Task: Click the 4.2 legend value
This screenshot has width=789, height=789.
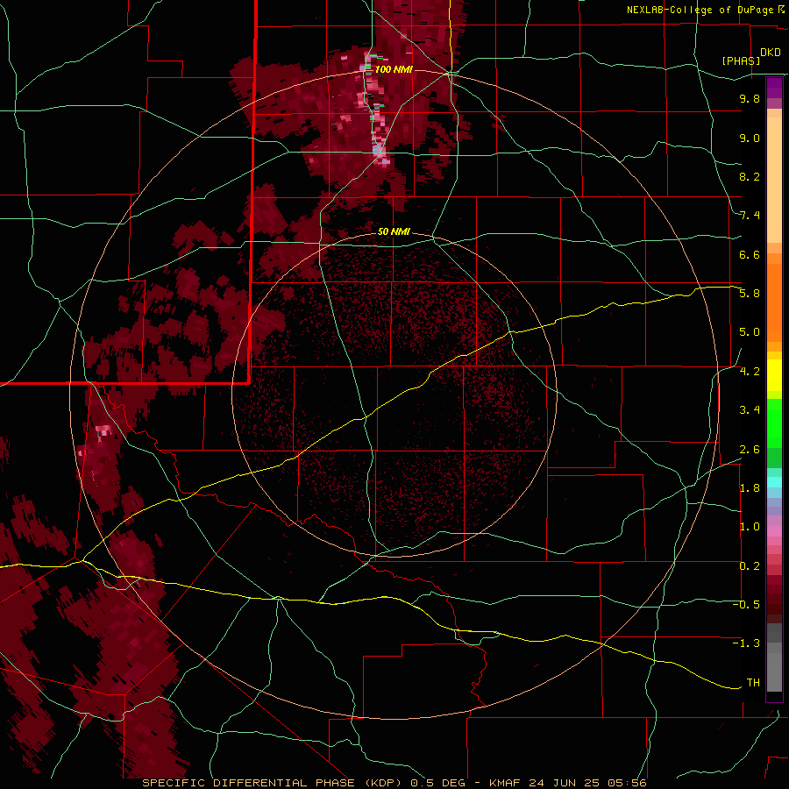Action: (x=750, y=372)
